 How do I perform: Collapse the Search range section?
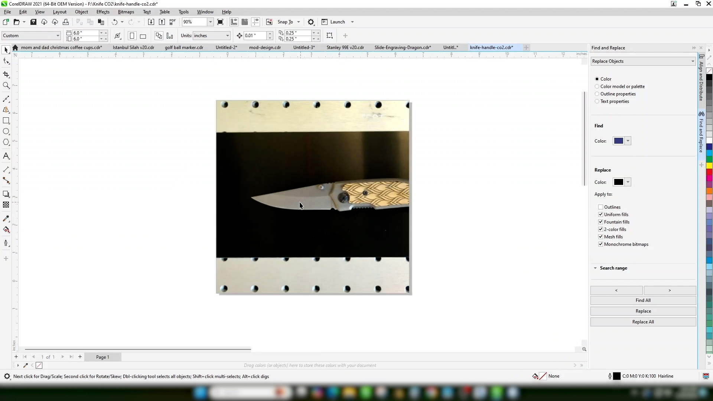[595, 268]
